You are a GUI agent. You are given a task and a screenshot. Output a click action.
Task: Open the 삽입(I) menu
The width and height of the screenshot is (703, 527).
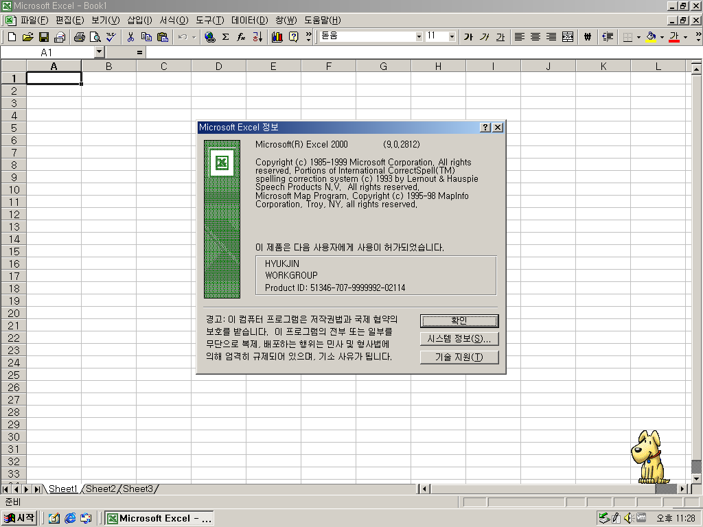click(x=139, y=20)
